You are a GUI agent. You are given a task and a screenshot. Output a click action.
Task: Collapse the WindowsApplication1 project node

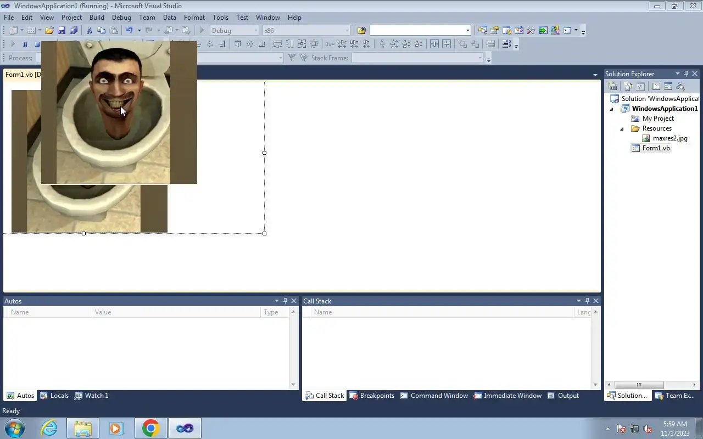pos(611,109)
